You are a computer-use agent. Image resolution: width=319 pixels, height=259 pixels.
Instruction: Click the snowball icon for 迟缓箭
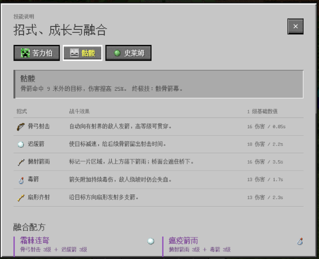(21, 144)
